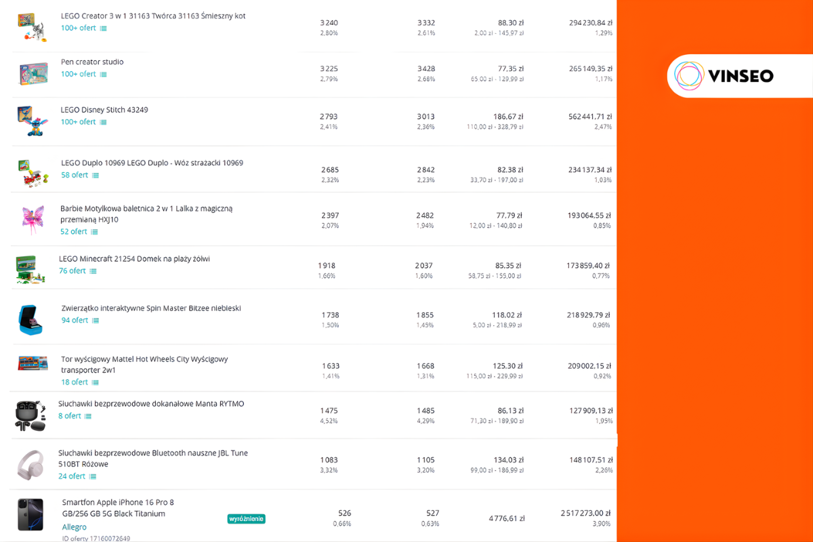This screenshot has width=813, height=542.
Task: Select the Słuchawki Manta RYTMO title
Action: click(151, 404)
